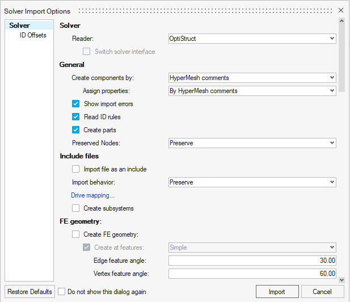Disable the Create parts checkbox
The height and width of the screenshot is (302, 350).
76,130
